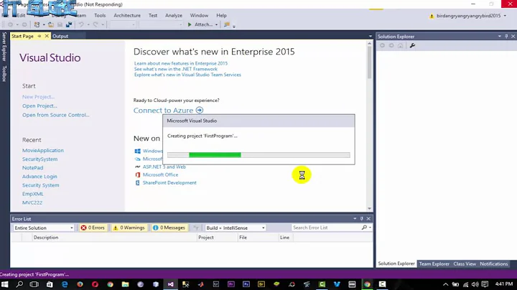The width and height of the screenshot is (517, 290).
Task: Toggle auto-hide pin on Error List panel
Action: tap(361, 218)
